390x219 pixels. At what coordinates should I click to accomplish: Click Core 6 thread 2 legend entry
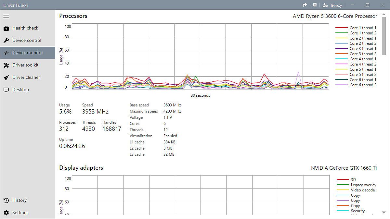pos(356,85)
